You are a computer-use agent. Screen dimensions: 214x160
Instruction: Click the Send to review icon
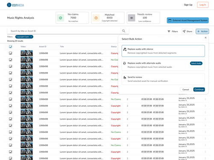125,77
